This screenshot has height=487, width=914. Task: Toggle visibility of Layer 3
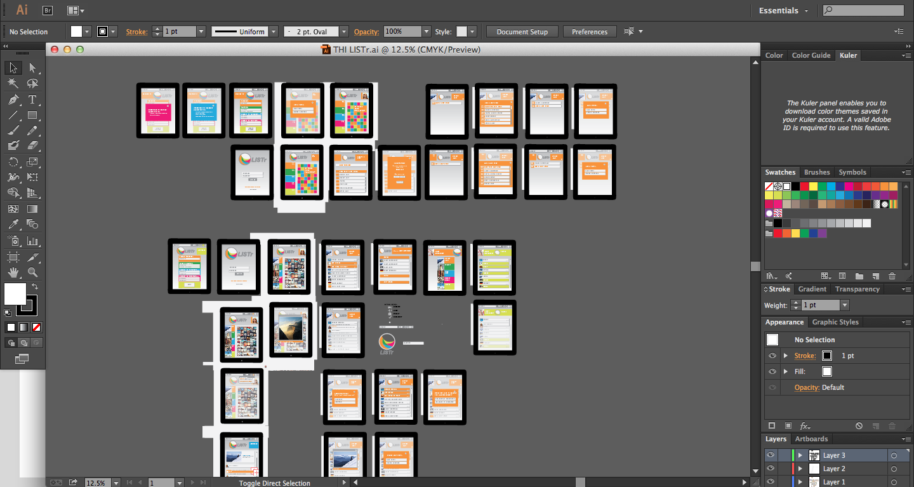coord(771,455)
